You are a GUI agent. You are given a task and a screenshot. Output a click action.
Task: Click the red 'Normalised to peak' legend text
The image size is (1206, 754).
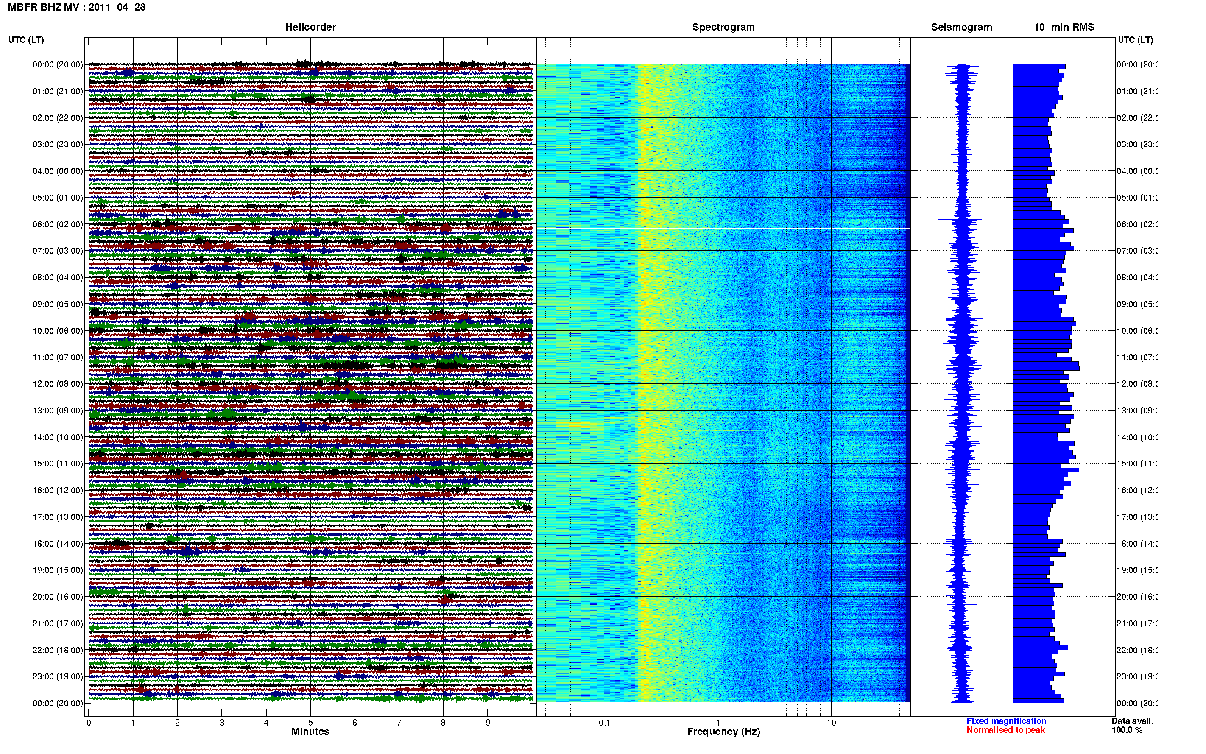pyautogui.click(x=1005, y=730)
